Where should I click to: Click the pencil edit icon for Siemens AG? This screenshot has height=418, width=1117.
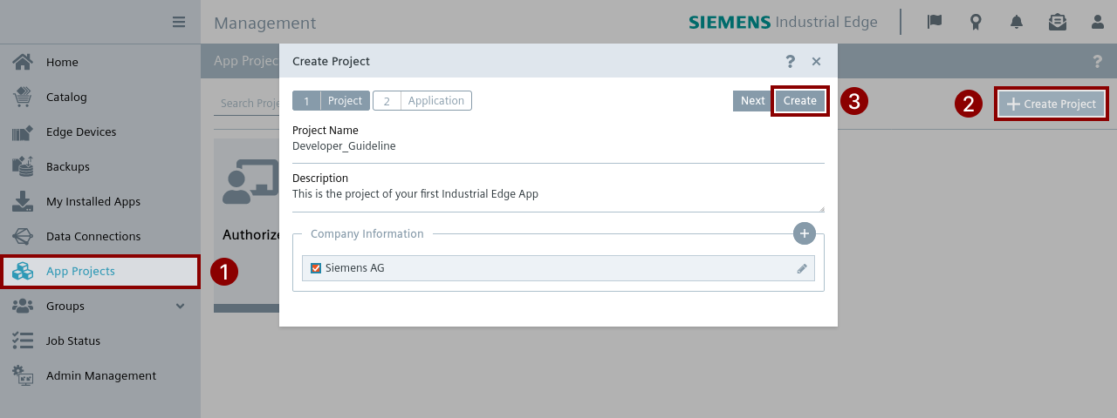[x=802, y=268]
